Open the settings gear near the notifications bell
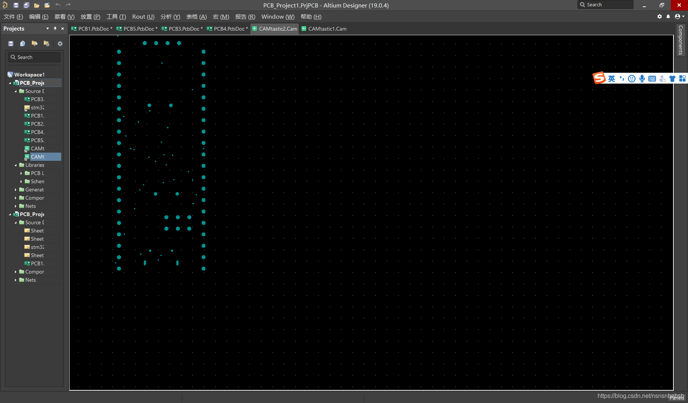Viewport: 688px width, 403px height. click(x=660, y=16)
